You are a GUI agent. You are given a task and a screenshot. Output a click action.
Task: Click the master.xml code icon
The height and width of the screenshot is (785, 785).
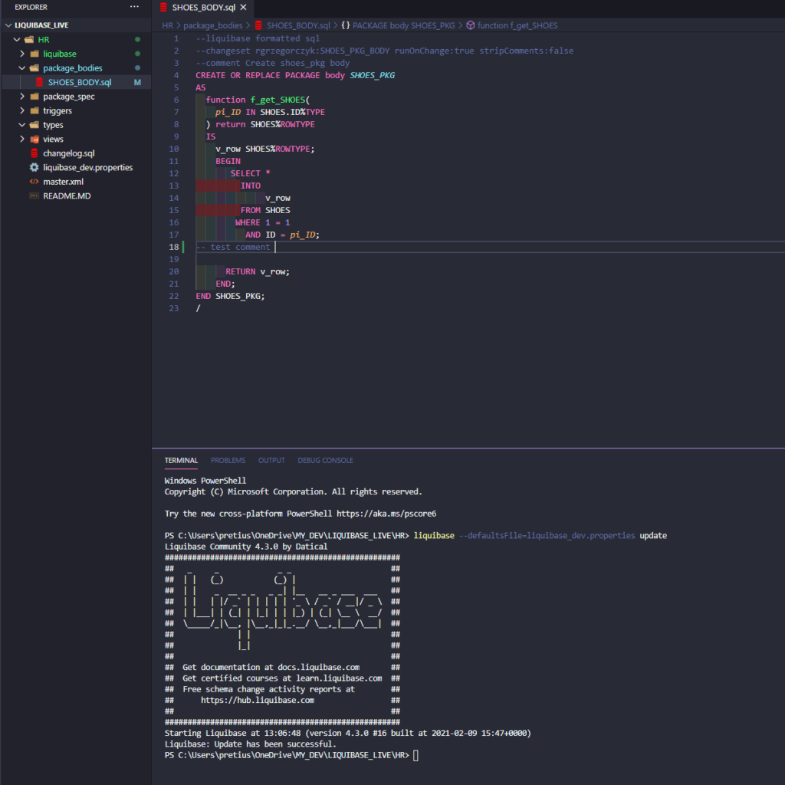pyautogui.click(x=34, y=182)
